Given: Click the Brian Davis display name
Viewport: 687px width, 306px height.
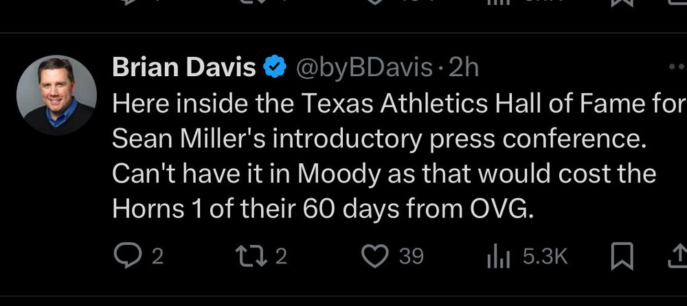Looking at the screenshot, I should click(184, 67).
